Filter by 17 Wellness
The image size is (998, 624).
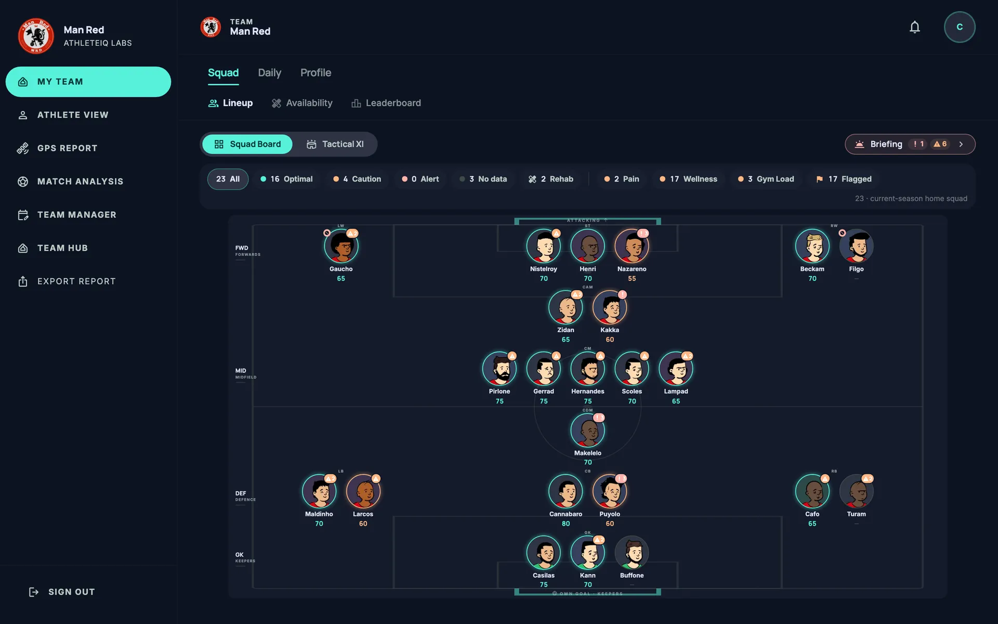point(688,179)
